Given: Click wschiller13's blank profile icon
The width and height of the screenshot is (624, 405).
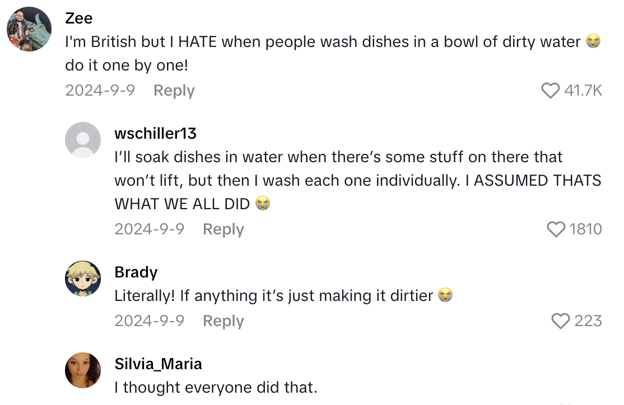Looking at the screenshot, I should point(83,140).
